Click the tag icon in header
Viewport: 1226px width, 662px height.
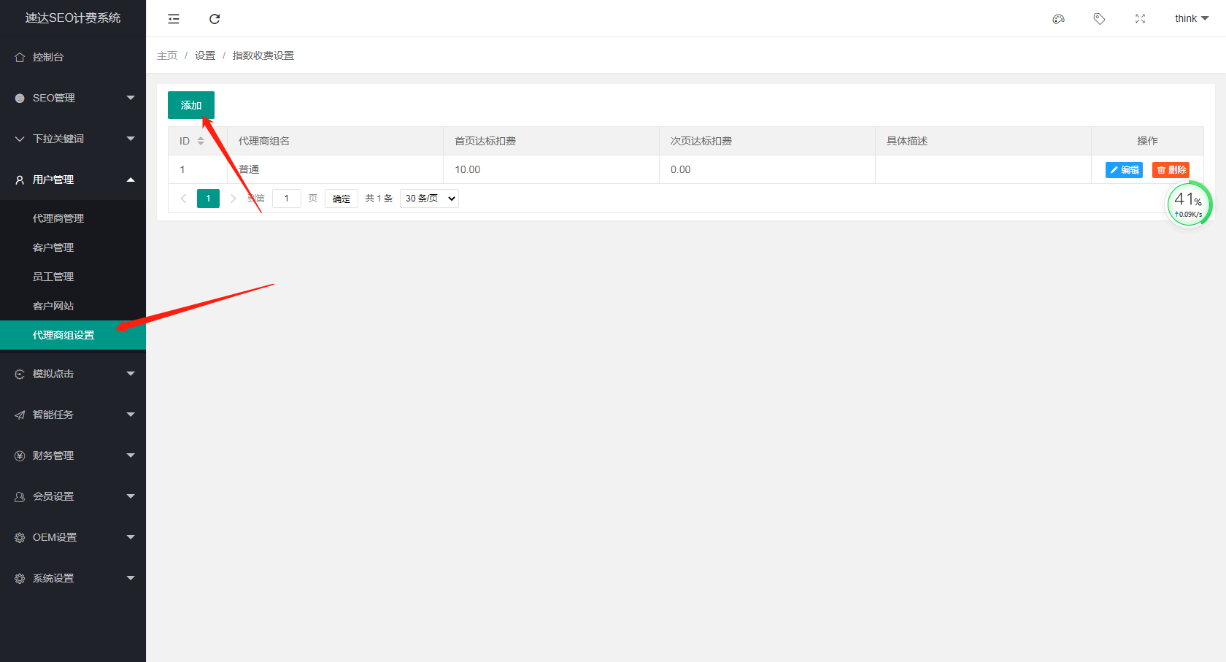click(1099, 19)
